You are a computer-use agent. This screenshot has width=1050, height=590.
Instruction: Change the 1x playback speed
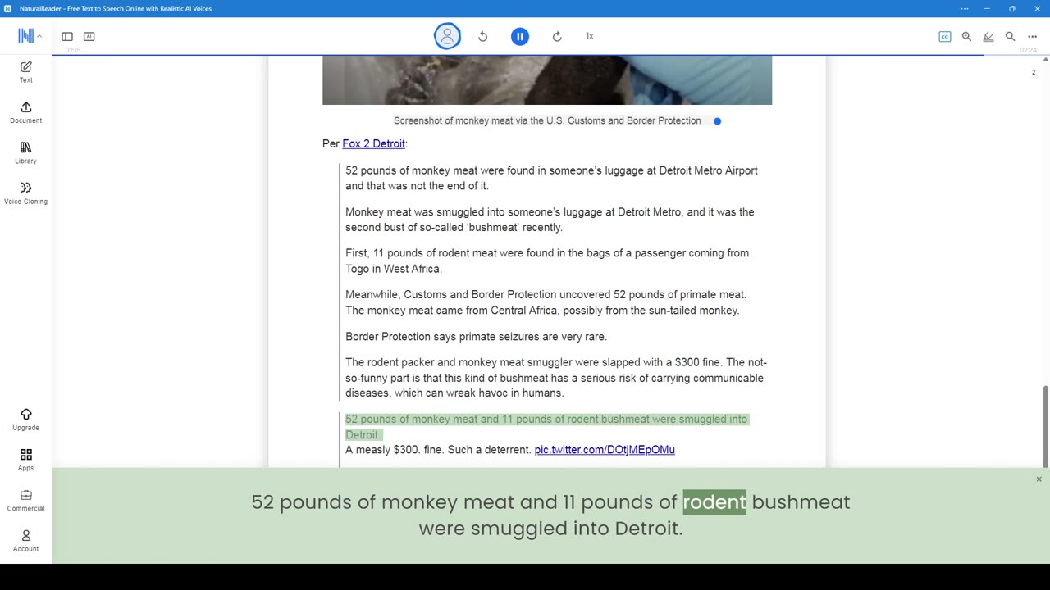pyautogui.click(x=590, y=36)
